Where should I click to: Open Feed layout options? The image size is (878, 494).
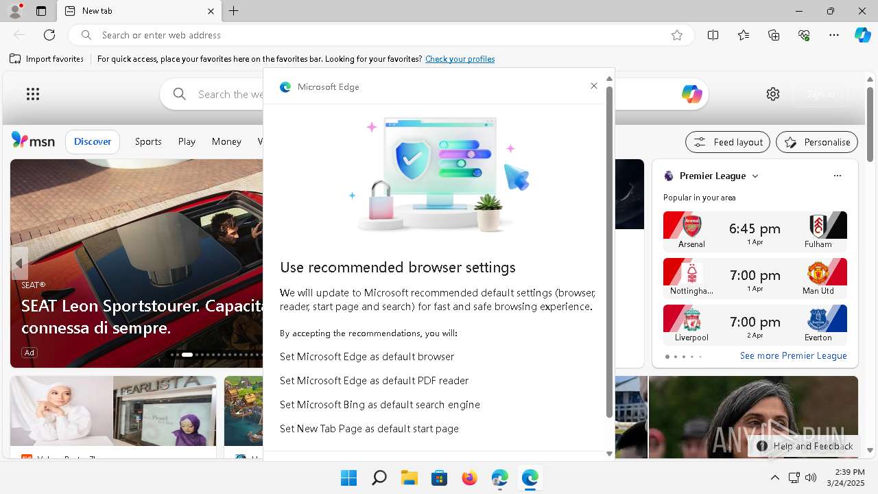728,142
